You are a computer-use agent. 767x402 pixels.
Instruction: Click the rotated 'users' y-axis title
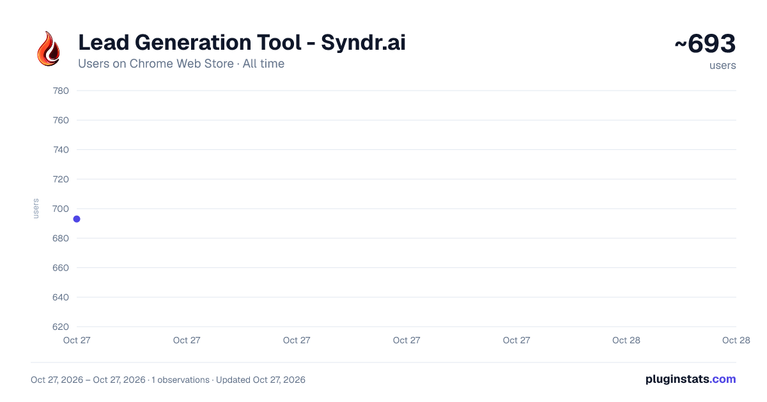click(36, 209)
